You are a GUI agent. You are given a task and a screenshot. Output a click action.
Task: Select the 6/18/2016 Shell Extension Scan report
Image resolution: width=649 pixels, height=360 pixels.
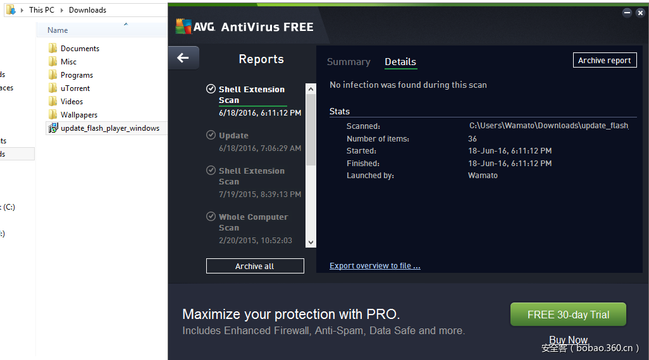[252, 100]
